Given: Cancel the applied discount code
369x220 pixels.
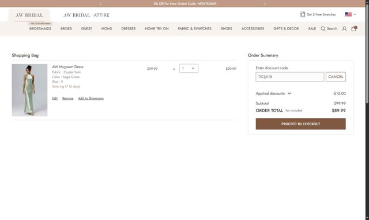Looking at the screenshot, I should point(336,77).
